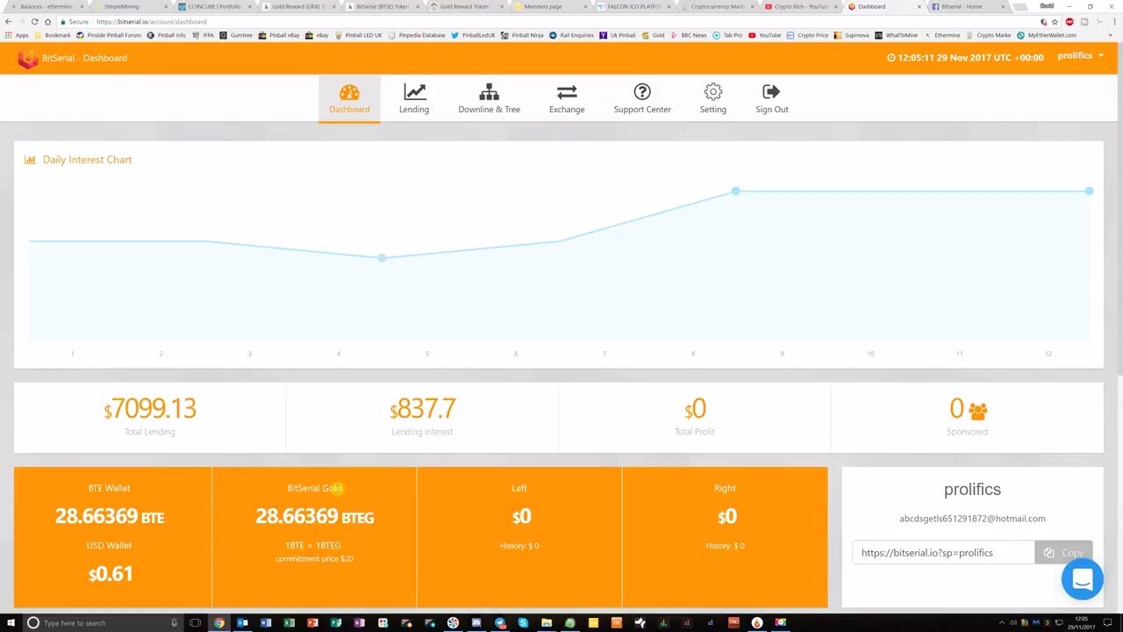1123x632 pixels.
Task: Select the $837.7 Lending interest value
Action: click(423, 409)
